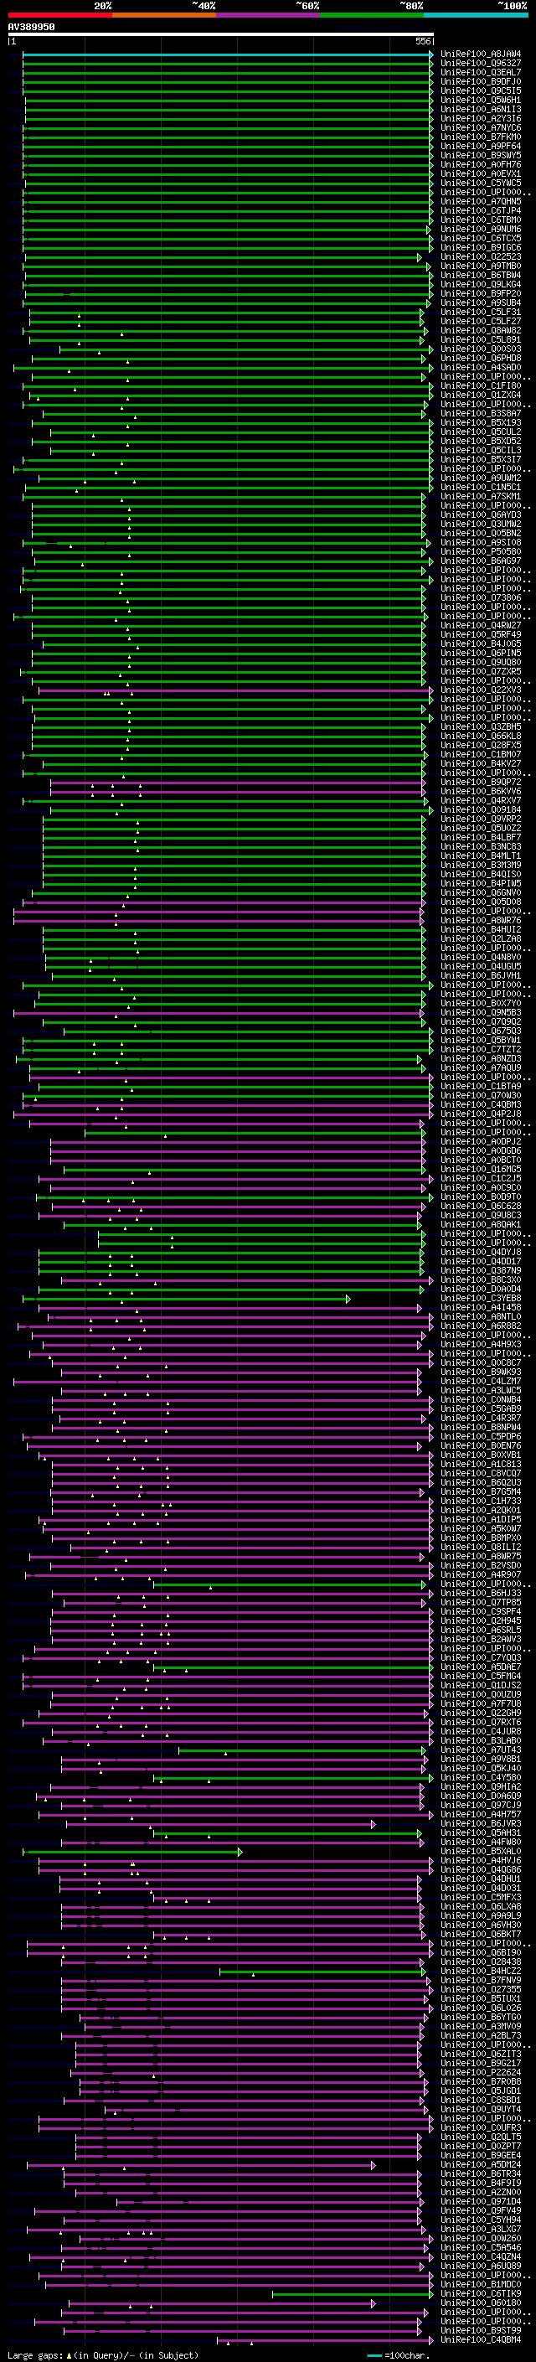The height and width of the screenshot is (2362, 536).
Task: Open hit UniRef100_Q5W6H1
Action: [481, 100]
